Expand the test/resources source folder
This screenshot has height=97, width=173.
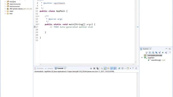coord(5,6)
